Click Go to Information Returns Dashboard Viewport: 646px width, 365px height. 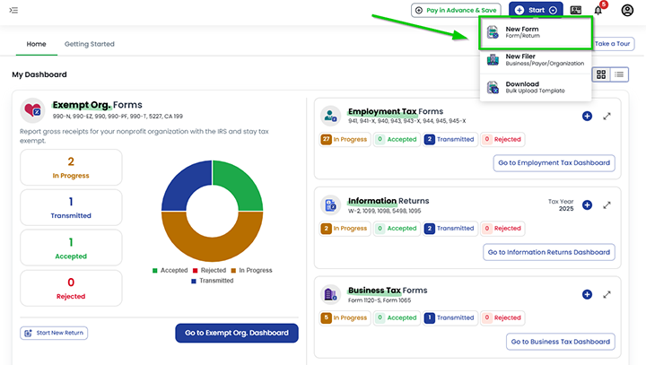(549, 252)
